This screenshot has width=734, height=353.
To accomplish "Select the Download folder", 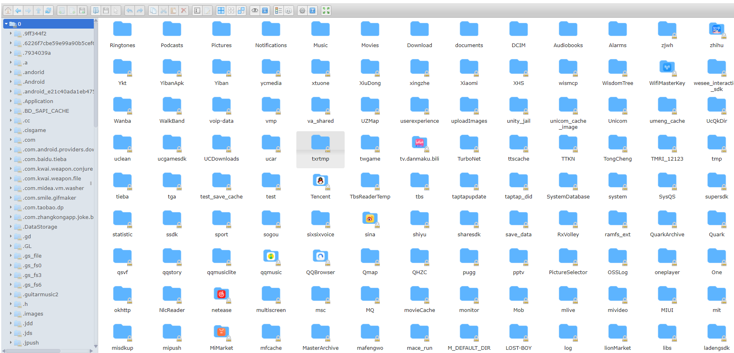I will [x=420, y=34].
